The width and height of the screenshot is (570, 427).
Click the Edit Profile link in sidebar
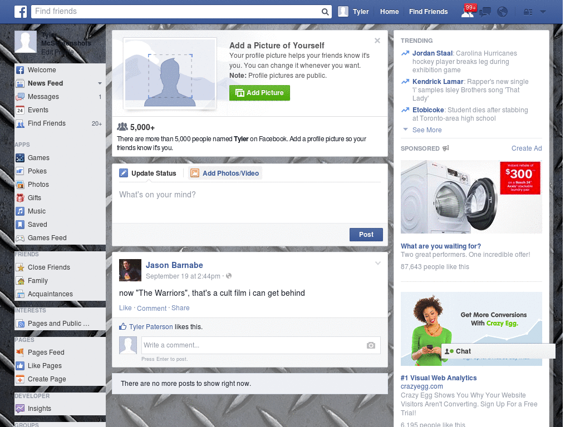click(x=57, y=52)
